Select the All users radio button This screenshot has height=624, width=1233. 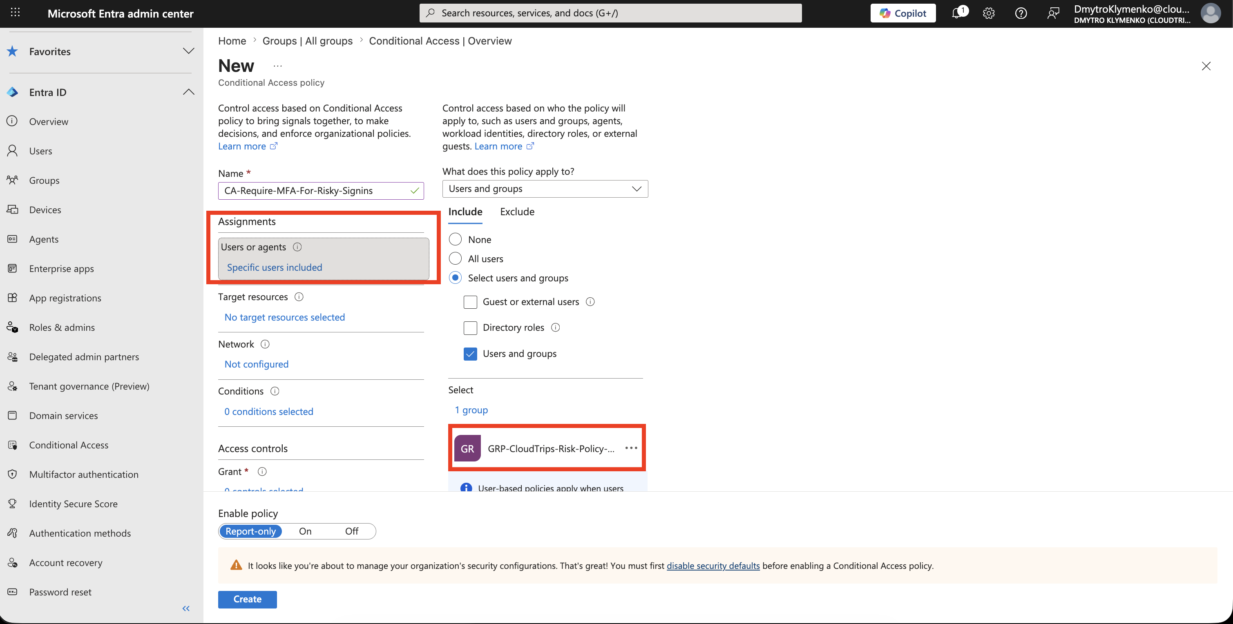click(455, 259)
